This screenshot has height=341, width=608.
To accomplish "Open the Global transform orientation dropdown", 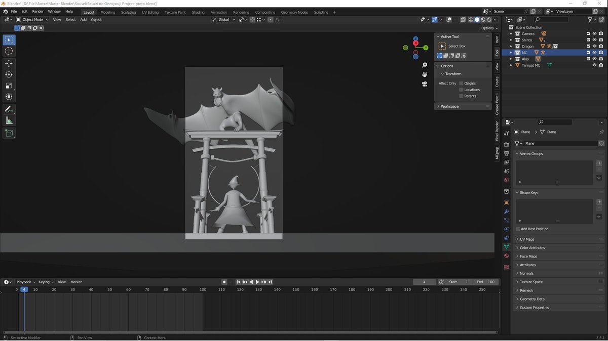I will click(x=223, y=20).
